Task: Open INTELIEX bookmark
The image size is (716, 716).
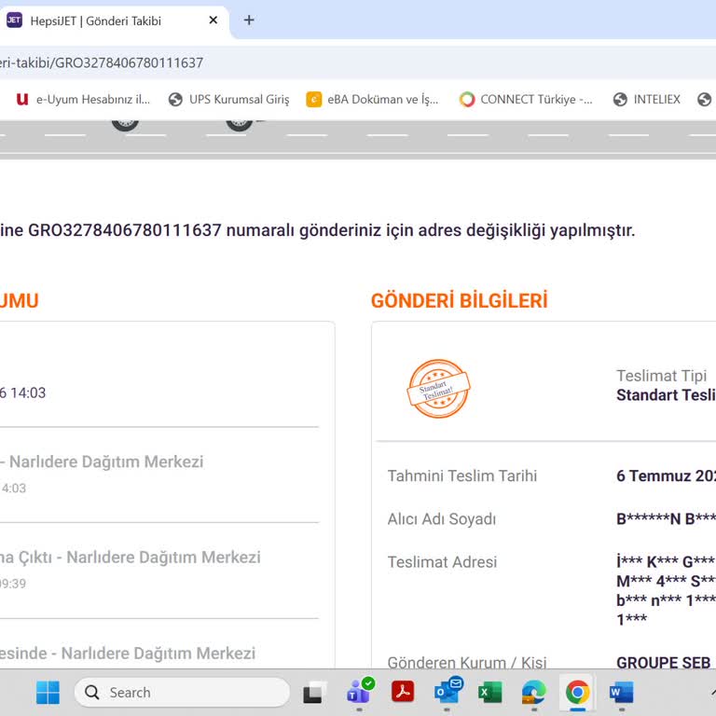Action: [x=647, y=99]
